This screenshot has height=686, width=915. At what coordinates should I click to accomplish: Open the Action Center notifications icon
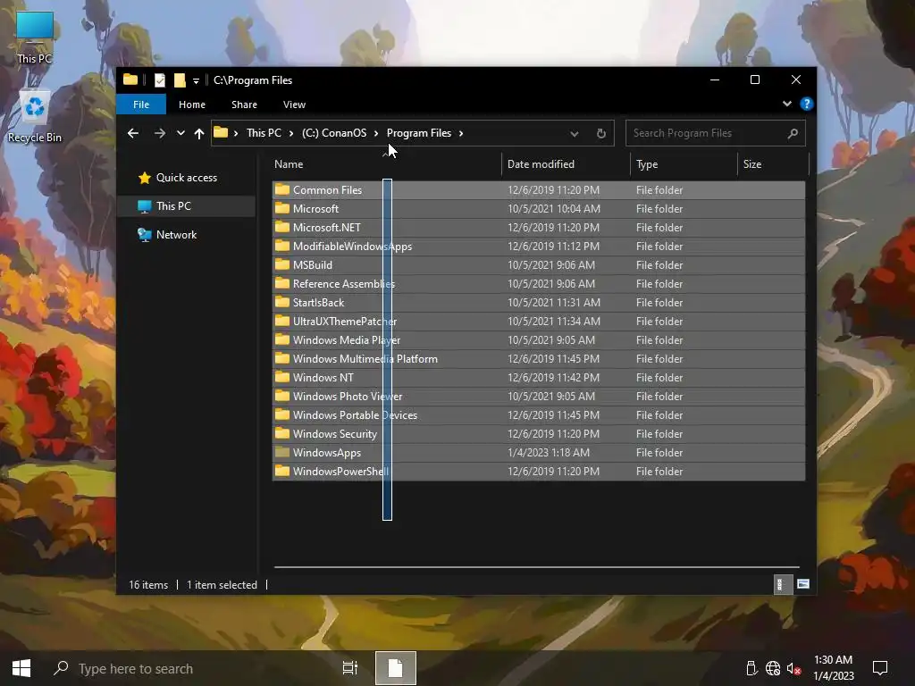pos(880,668)
